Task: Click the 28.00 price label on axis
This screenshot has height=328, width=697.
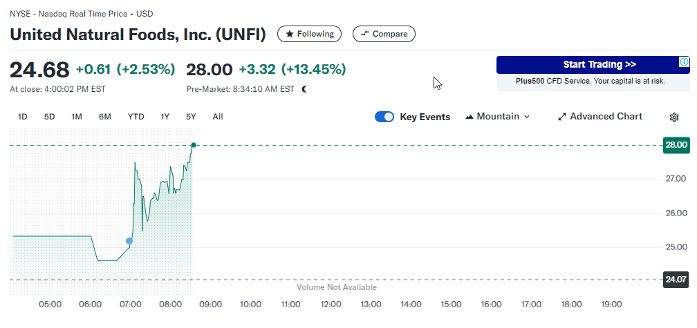Action: pyautogui.click(x=676, y=145)
